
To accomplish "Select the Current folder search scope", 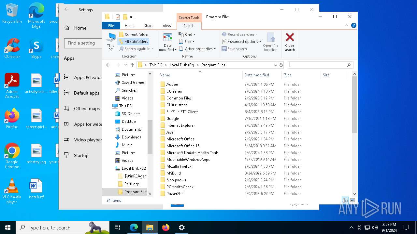I will pos(134,34).
